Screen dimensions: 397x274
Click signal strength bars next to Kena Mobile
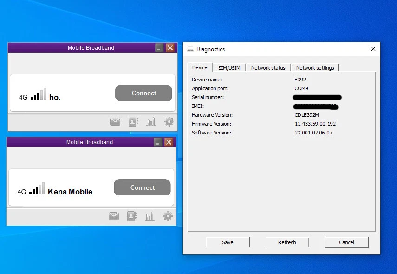pyautogui.click(x=37, y=188)
